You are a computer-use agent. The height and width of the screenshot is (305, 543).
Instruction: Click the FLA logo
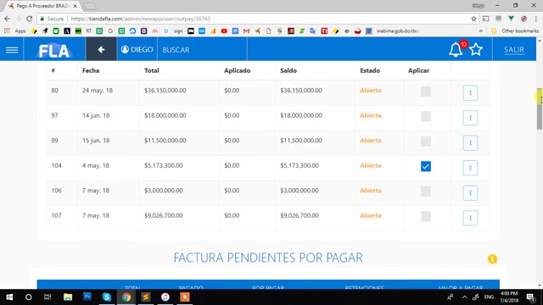coord(54,51)
